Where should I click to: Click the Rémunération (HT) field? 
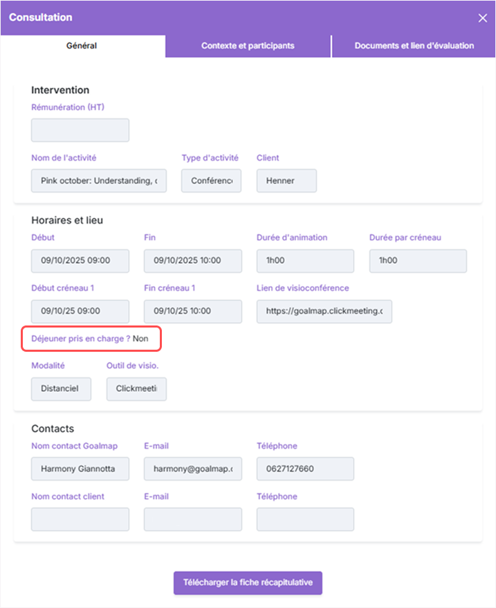[80, 130]
